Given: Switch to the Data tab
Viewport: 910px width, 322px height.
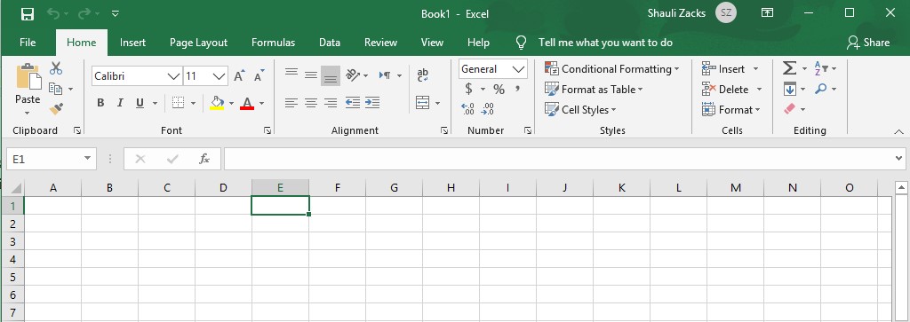Looking at the screenshot, I should 330,43.
